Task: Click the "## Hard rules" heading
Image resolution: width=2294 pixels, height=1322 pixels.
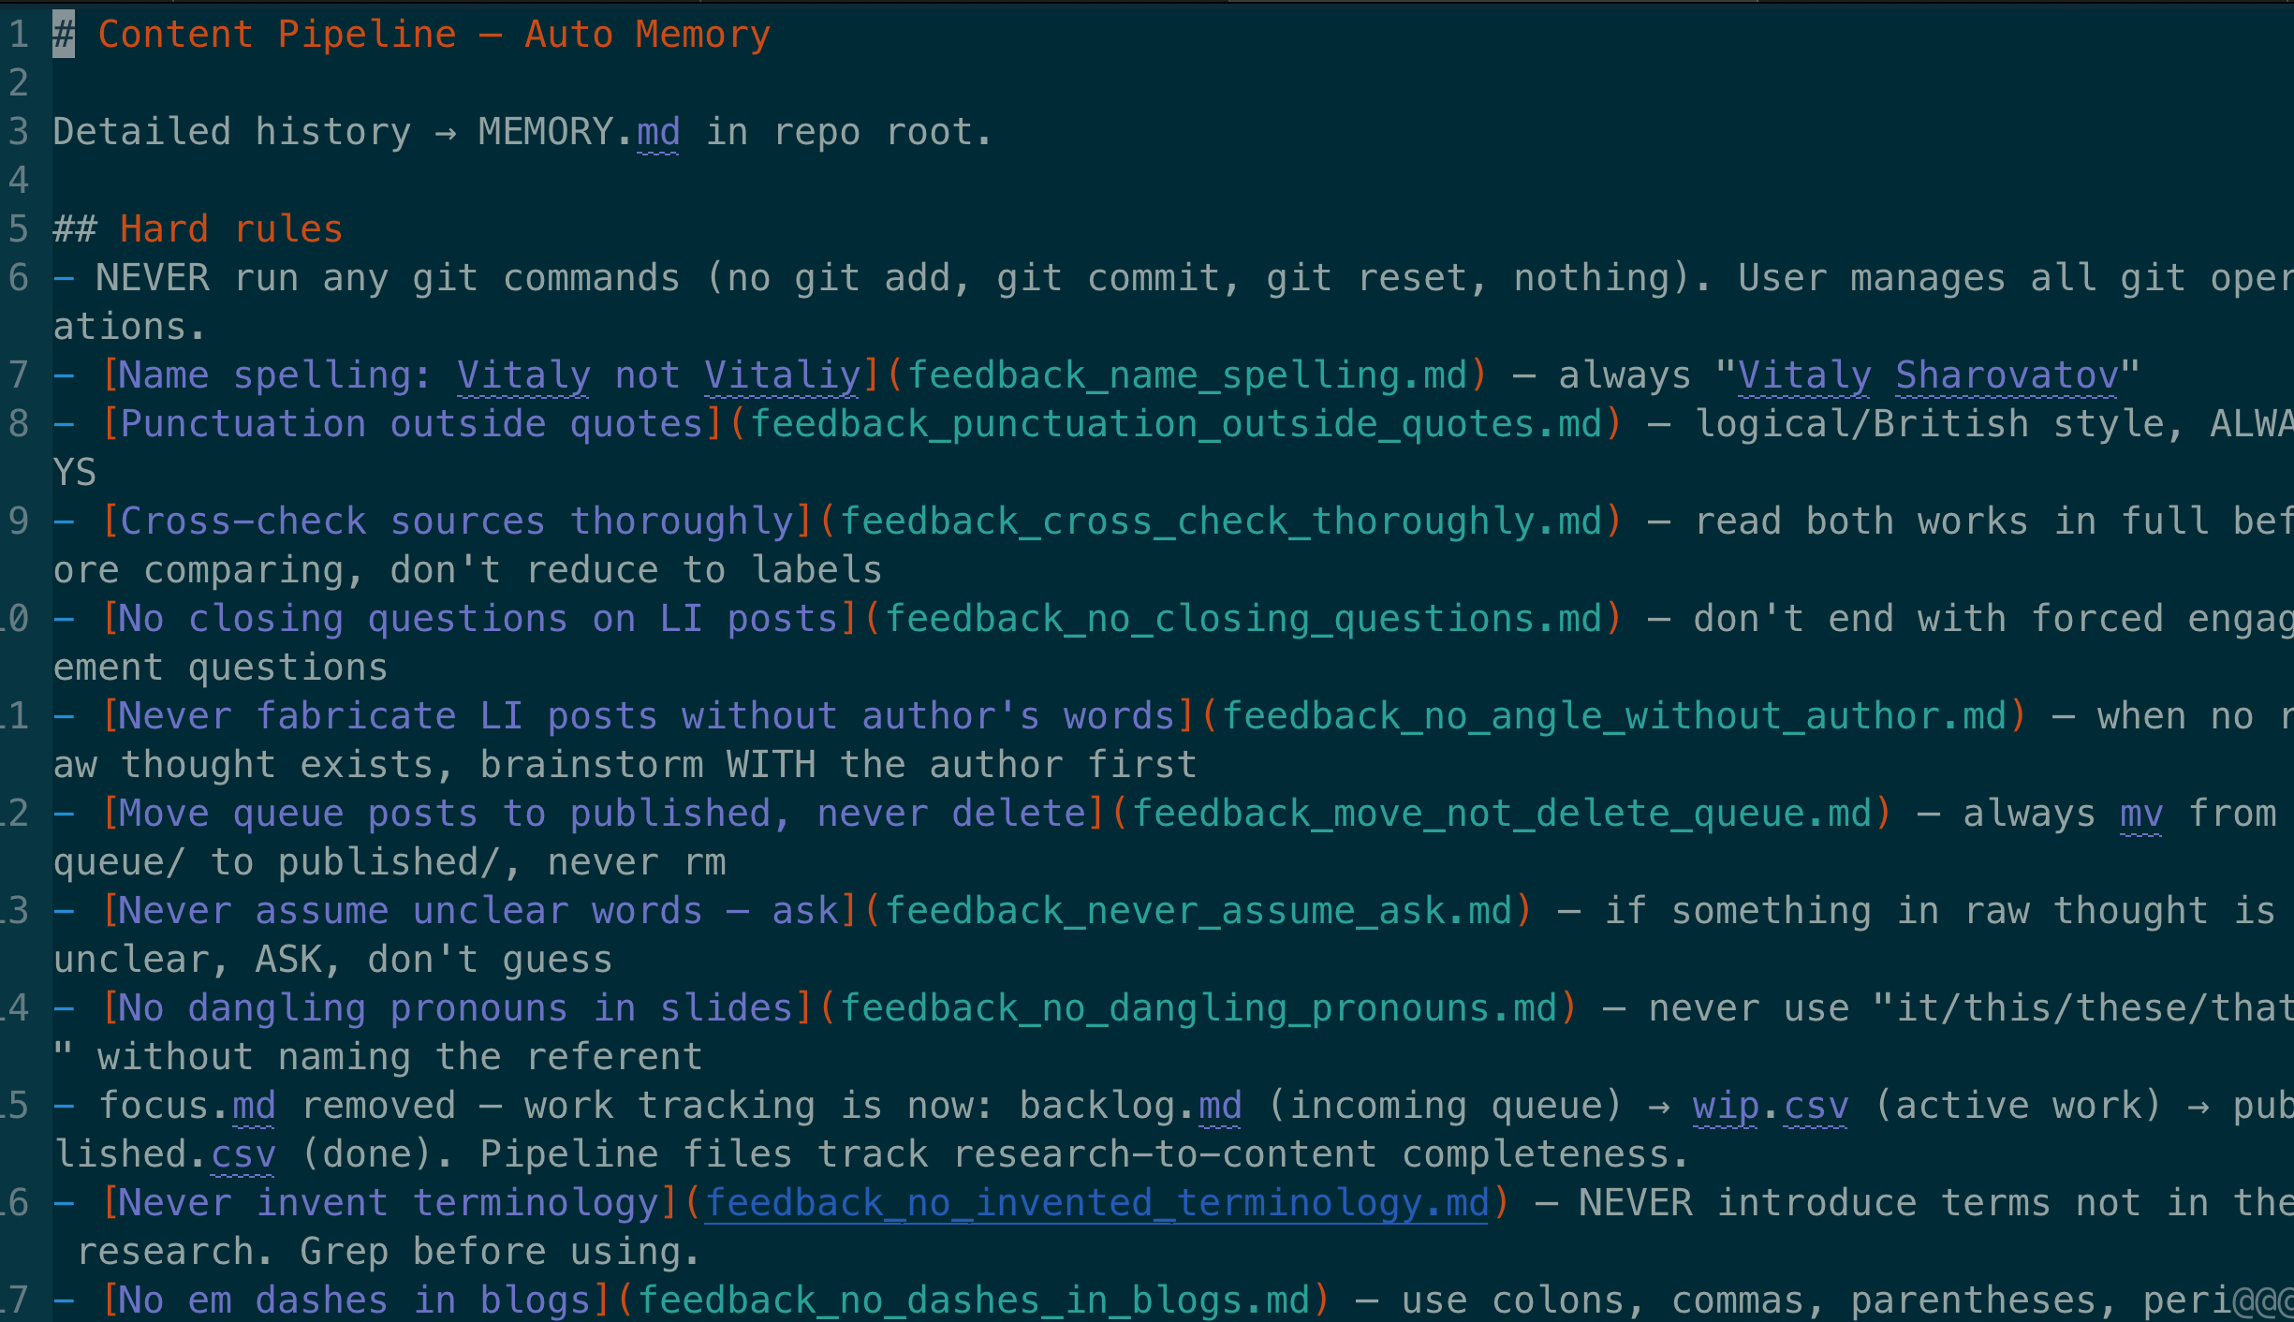Action: point(198,229)
